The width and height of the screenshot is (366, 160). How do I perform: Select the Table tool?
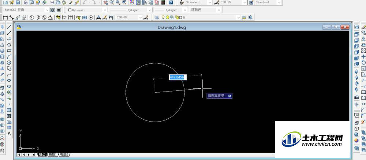coord(9,127)
